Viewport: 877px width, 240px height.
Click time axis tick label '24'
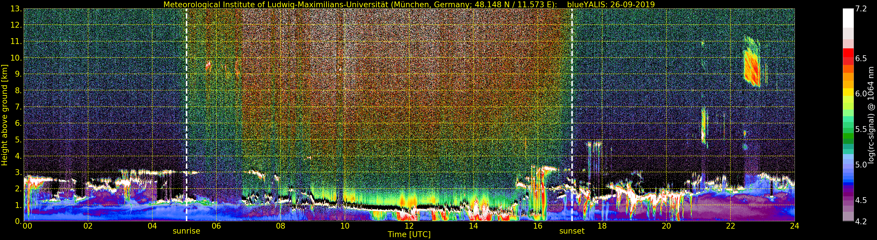(x=795, y=226)
